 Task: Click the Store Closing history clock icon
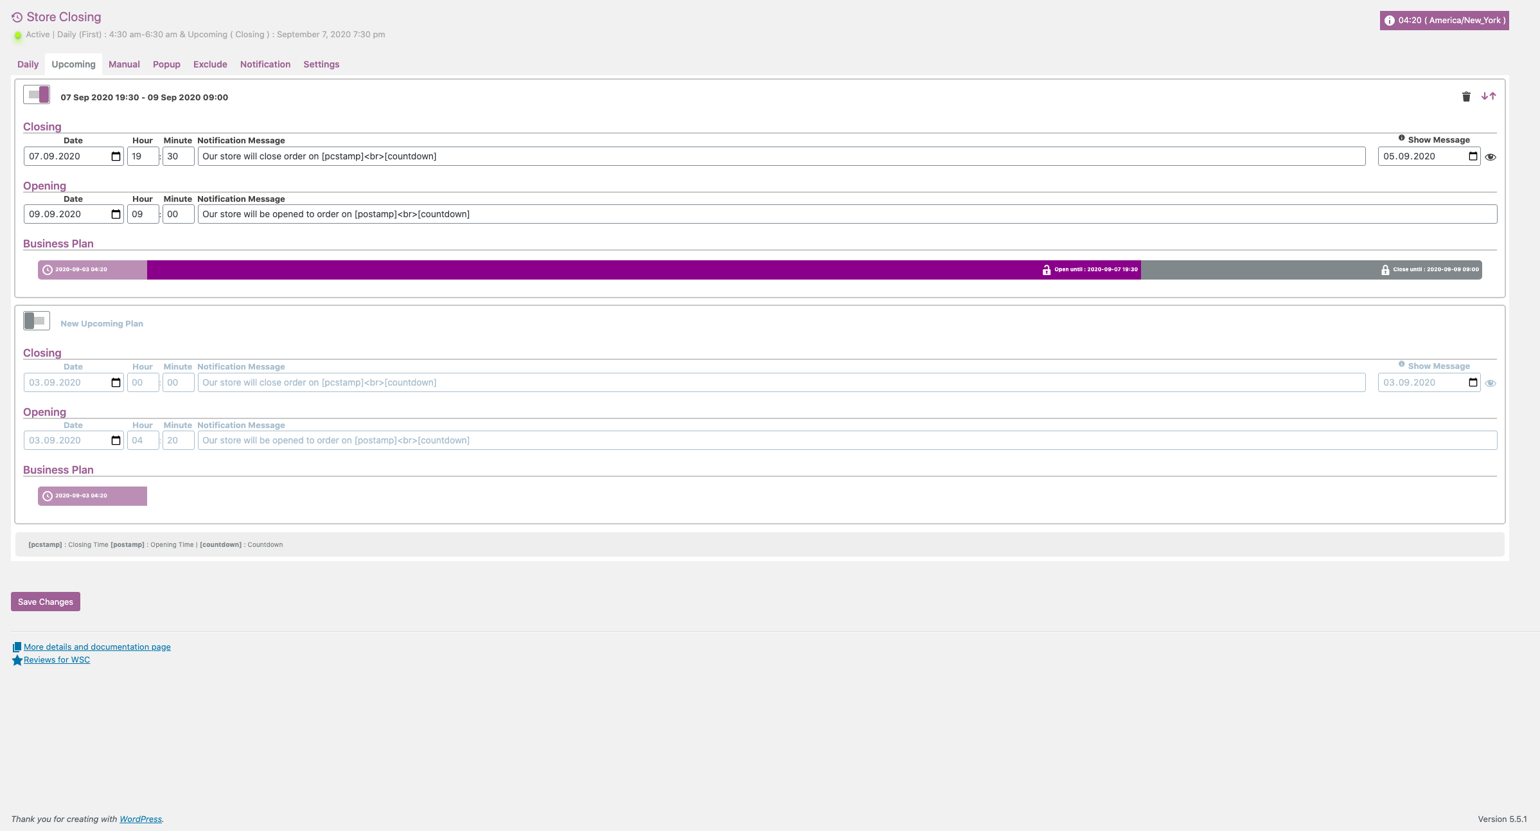[17, 17]
